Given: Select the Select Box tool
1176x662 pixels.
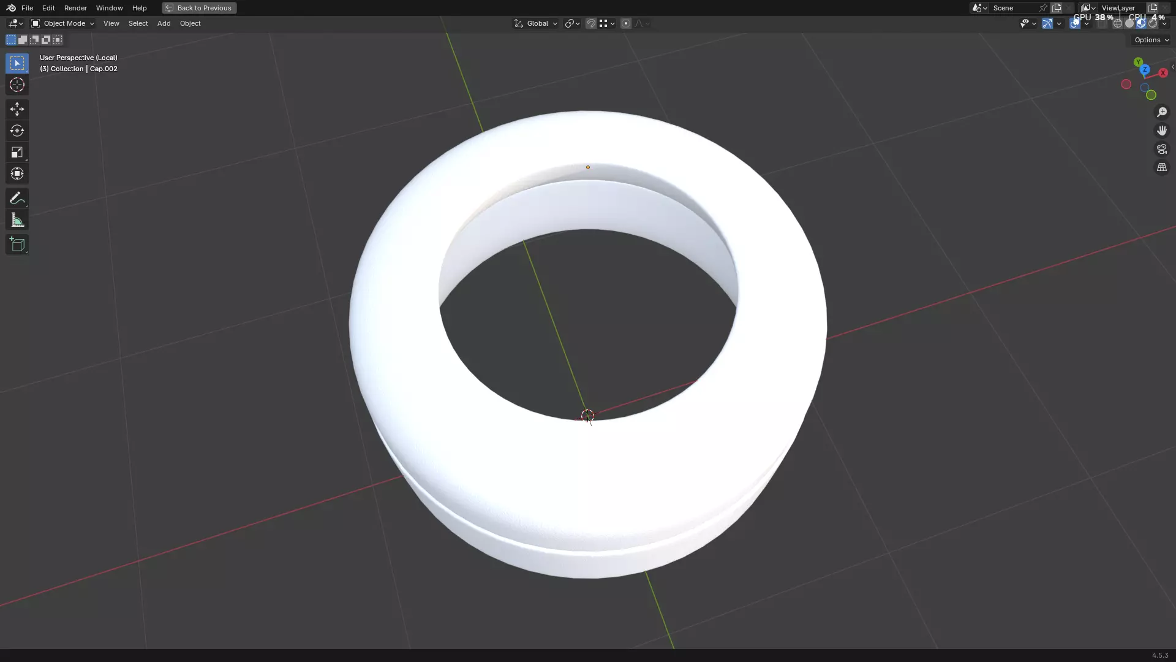Looking at the screenshot, I should 17,63.
